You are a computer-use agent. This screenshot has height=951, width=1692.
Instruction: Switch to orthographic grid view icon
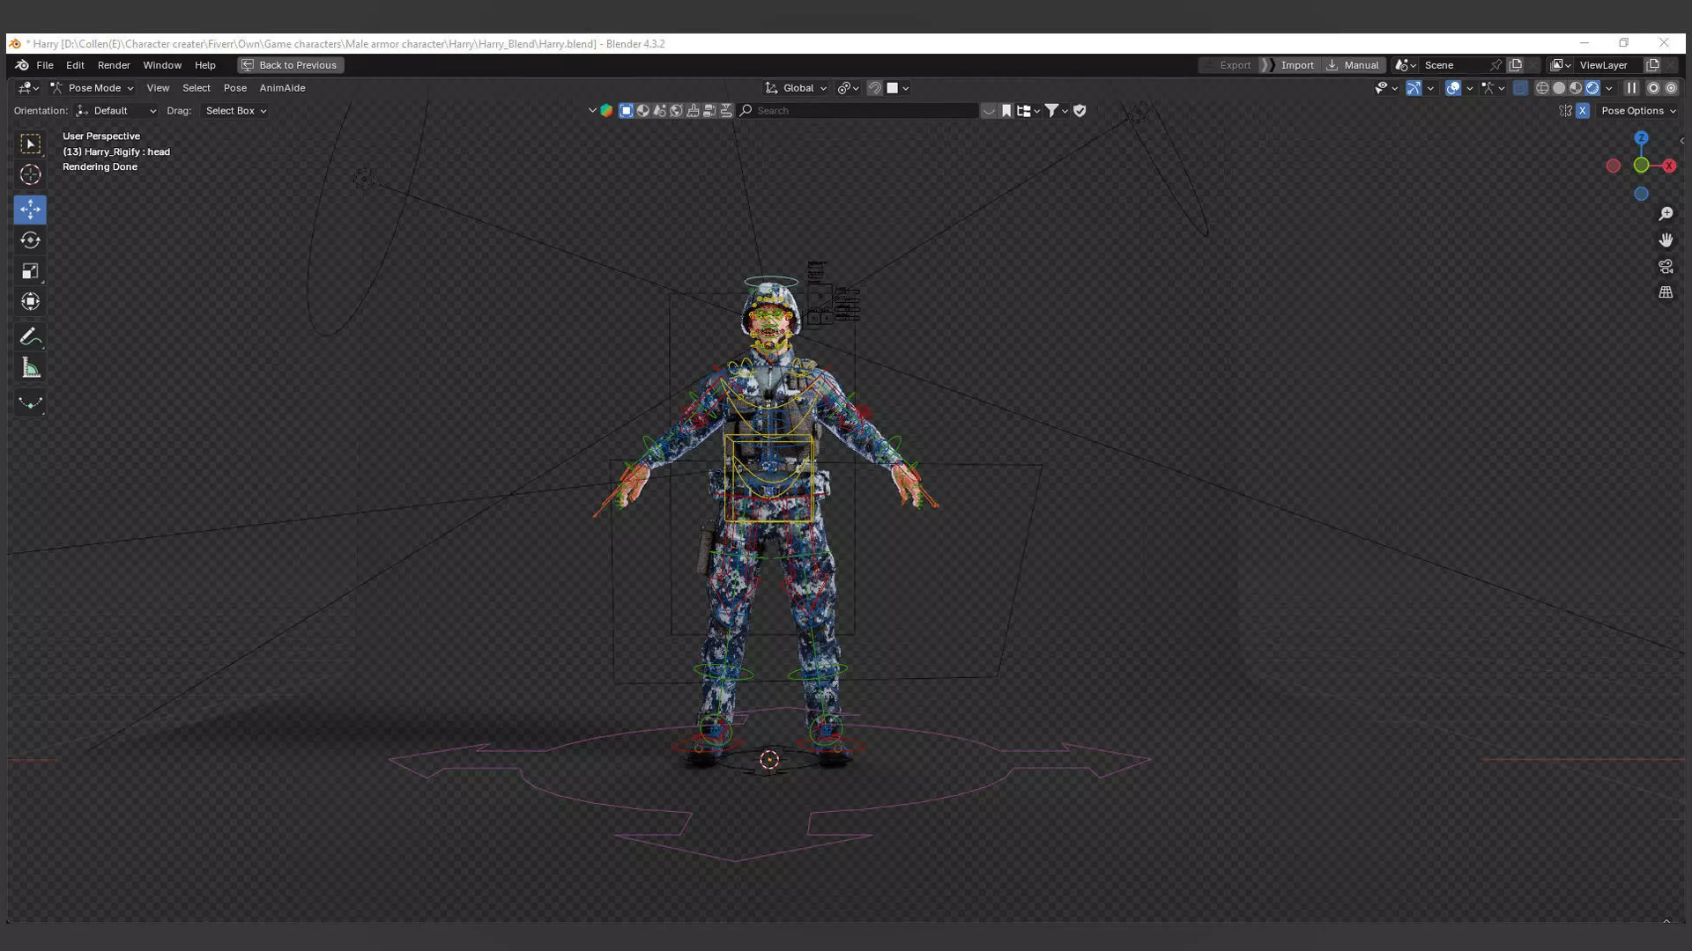(x=1666, y=292)
